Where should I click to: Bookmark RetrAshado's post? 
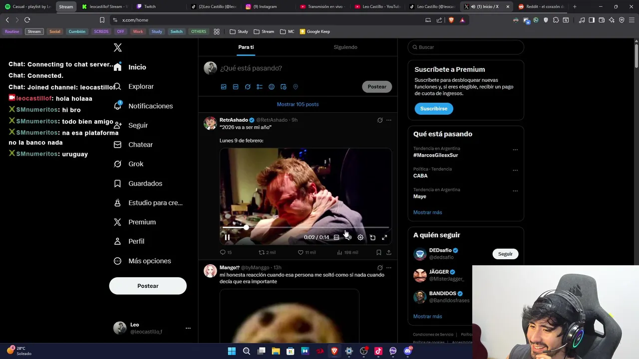coord(379,252)
